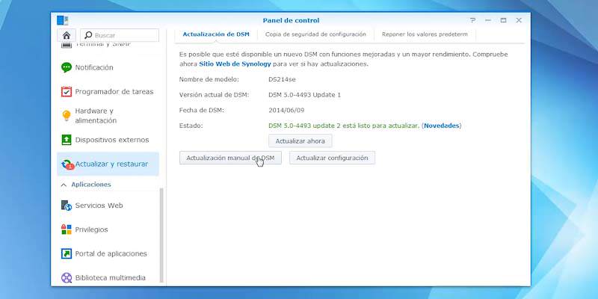The width and height of the screenshot is (598, 299).
Task: Open the Novedades link
Action: click(441, 126)
